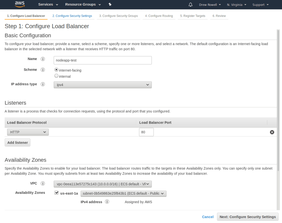Click info icon next to Name
The image size is (282, 223).
click(43, 59)
